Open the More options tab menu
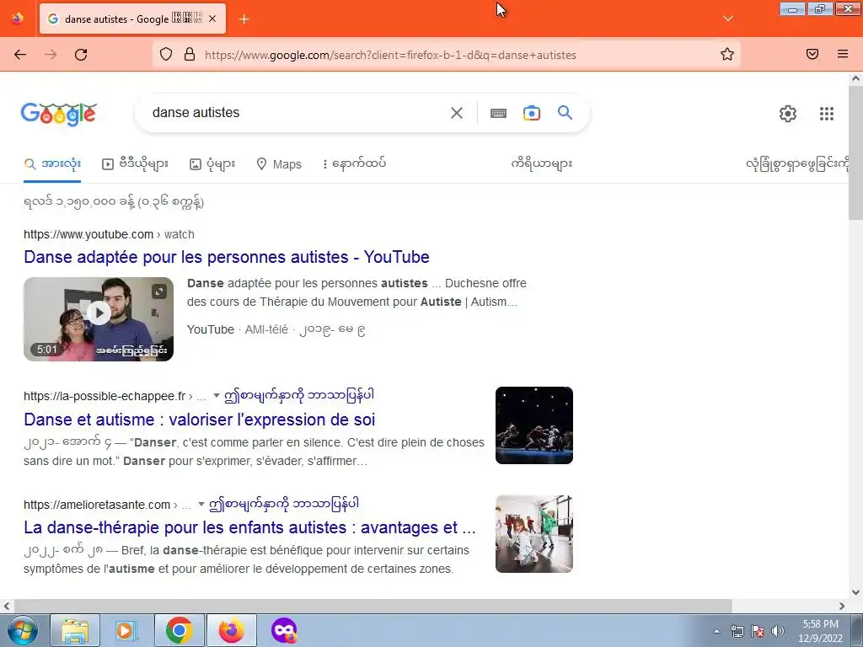This screenshot has width=863, height=647. click(355, 164)
